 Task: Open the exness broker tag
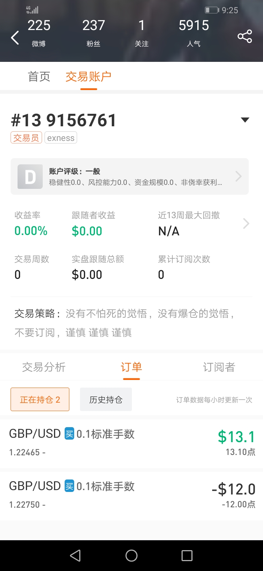61,138
